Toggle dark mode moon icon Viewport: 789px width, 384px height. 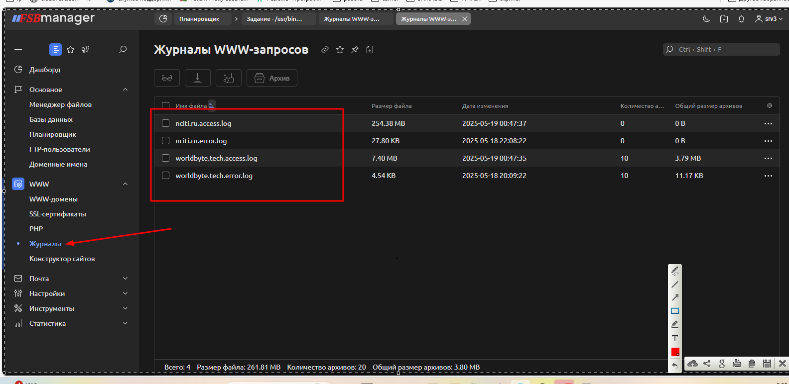[x=706, y=19]
